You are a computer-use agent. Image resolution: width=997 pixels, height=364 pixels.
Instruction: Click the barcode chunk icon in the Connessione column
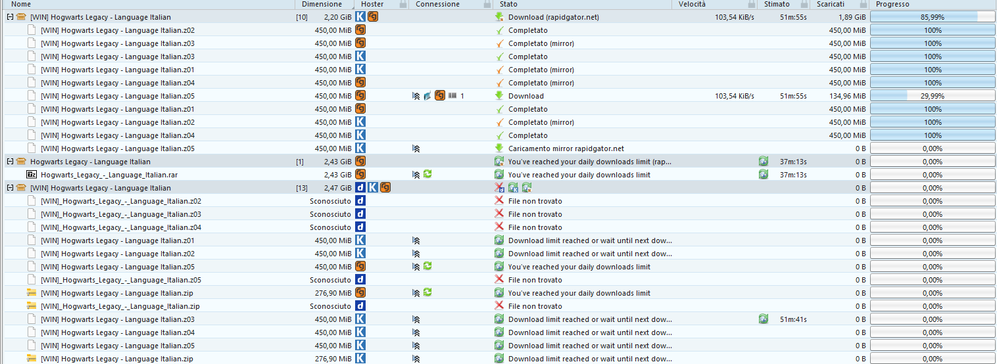coord(452,96)
